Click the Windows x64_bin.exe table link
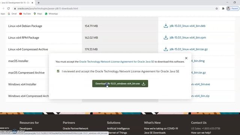The image size is (240, 135). click(201, 84)
